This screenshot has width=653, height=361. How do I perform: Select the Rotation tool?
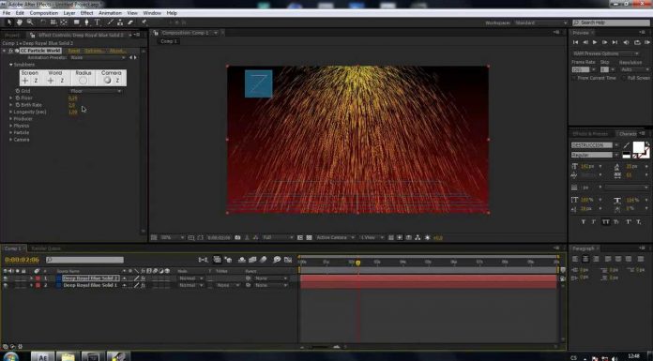(x=43, y=23)
